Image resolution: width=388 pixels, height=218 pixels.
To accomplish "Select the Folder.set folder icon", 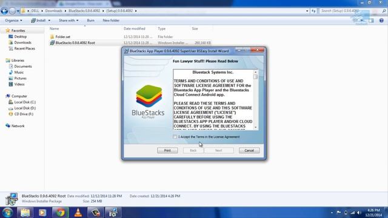I will tap(52, 37).
